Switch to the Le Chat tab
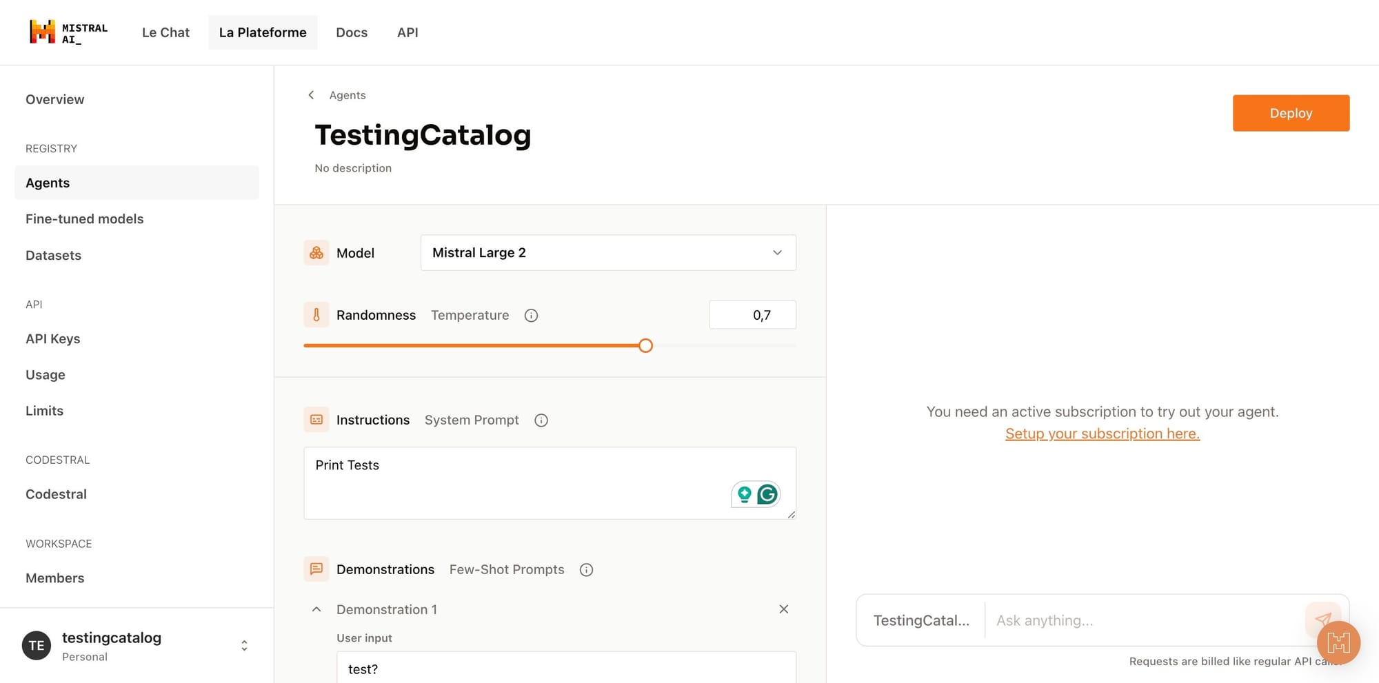This screenshot has width=1379, height=683. coord(165,32)
